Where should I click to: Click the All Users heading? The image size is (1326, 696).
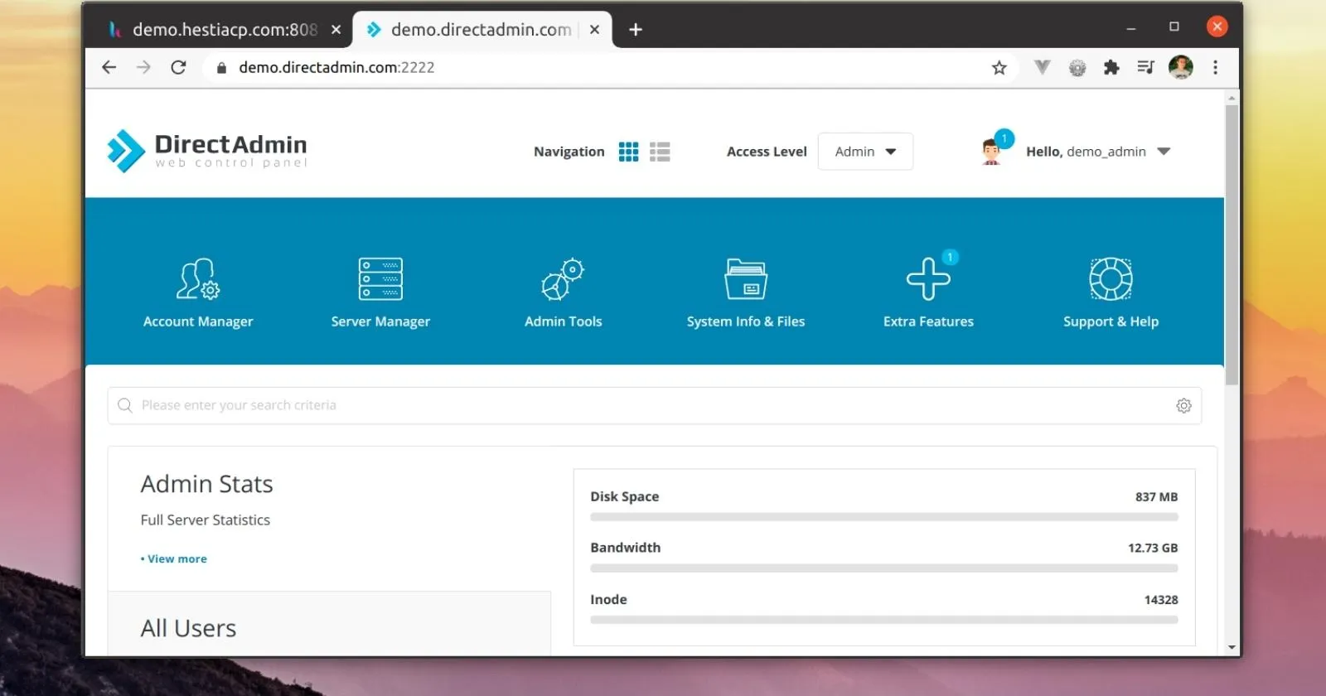coord(188,628)
